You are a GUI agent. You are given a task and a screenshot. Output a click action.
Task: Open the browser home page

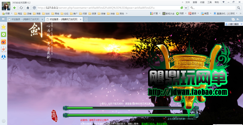coord(28,8)
